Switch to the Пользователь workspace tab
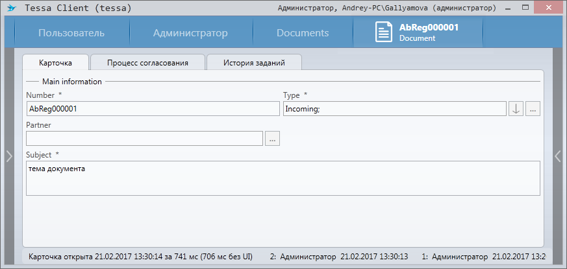 click(x=71, y=33)
